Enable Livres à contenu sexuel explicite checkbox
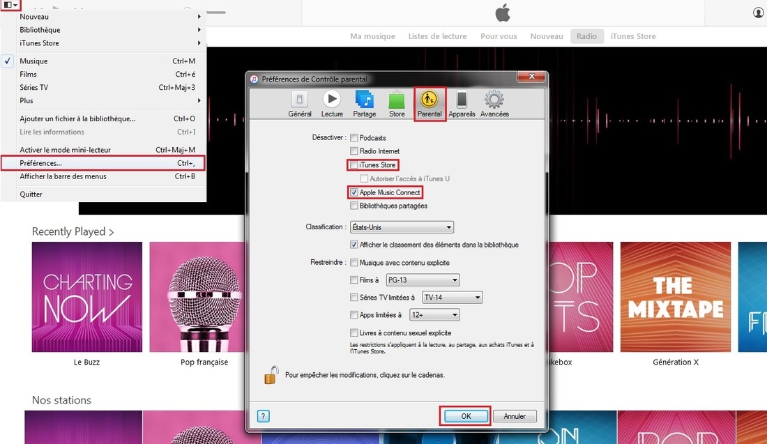Screen dimensions: 767x444 click(354, 332)
